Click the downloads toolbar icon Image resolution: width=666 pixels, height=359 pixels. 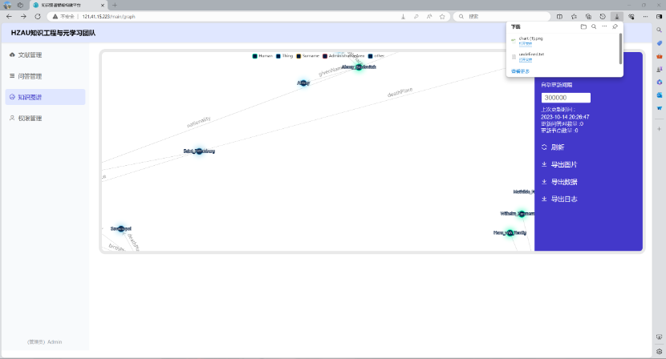[x=616, y=16]
